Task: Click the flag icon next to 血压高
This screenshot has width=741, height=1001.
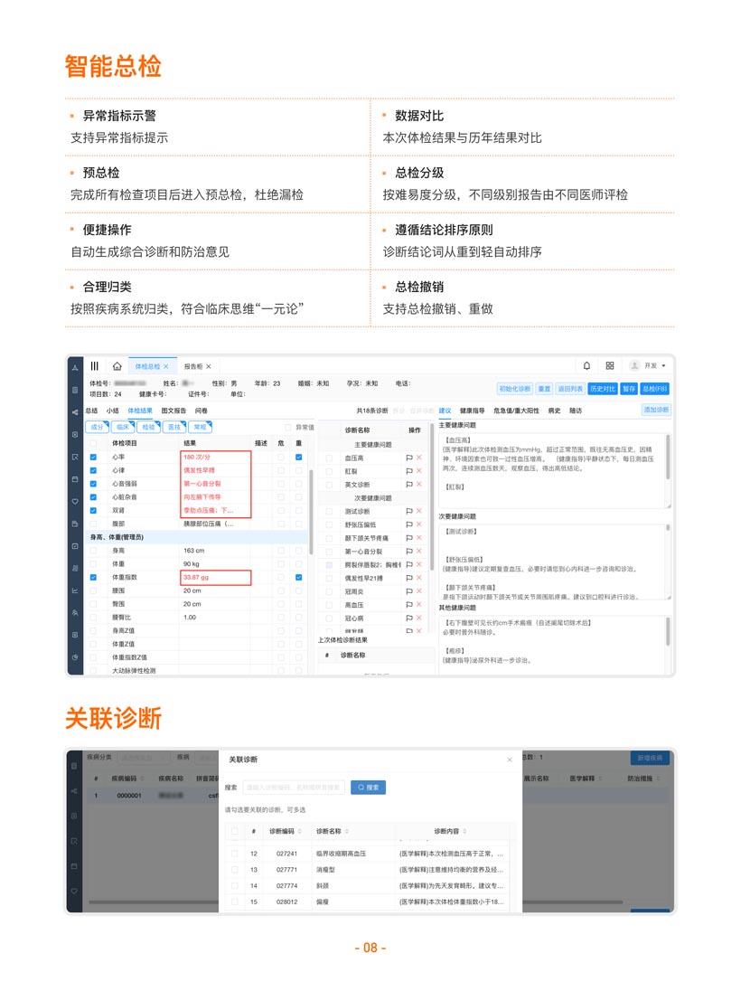Action: tap(408, 458)
